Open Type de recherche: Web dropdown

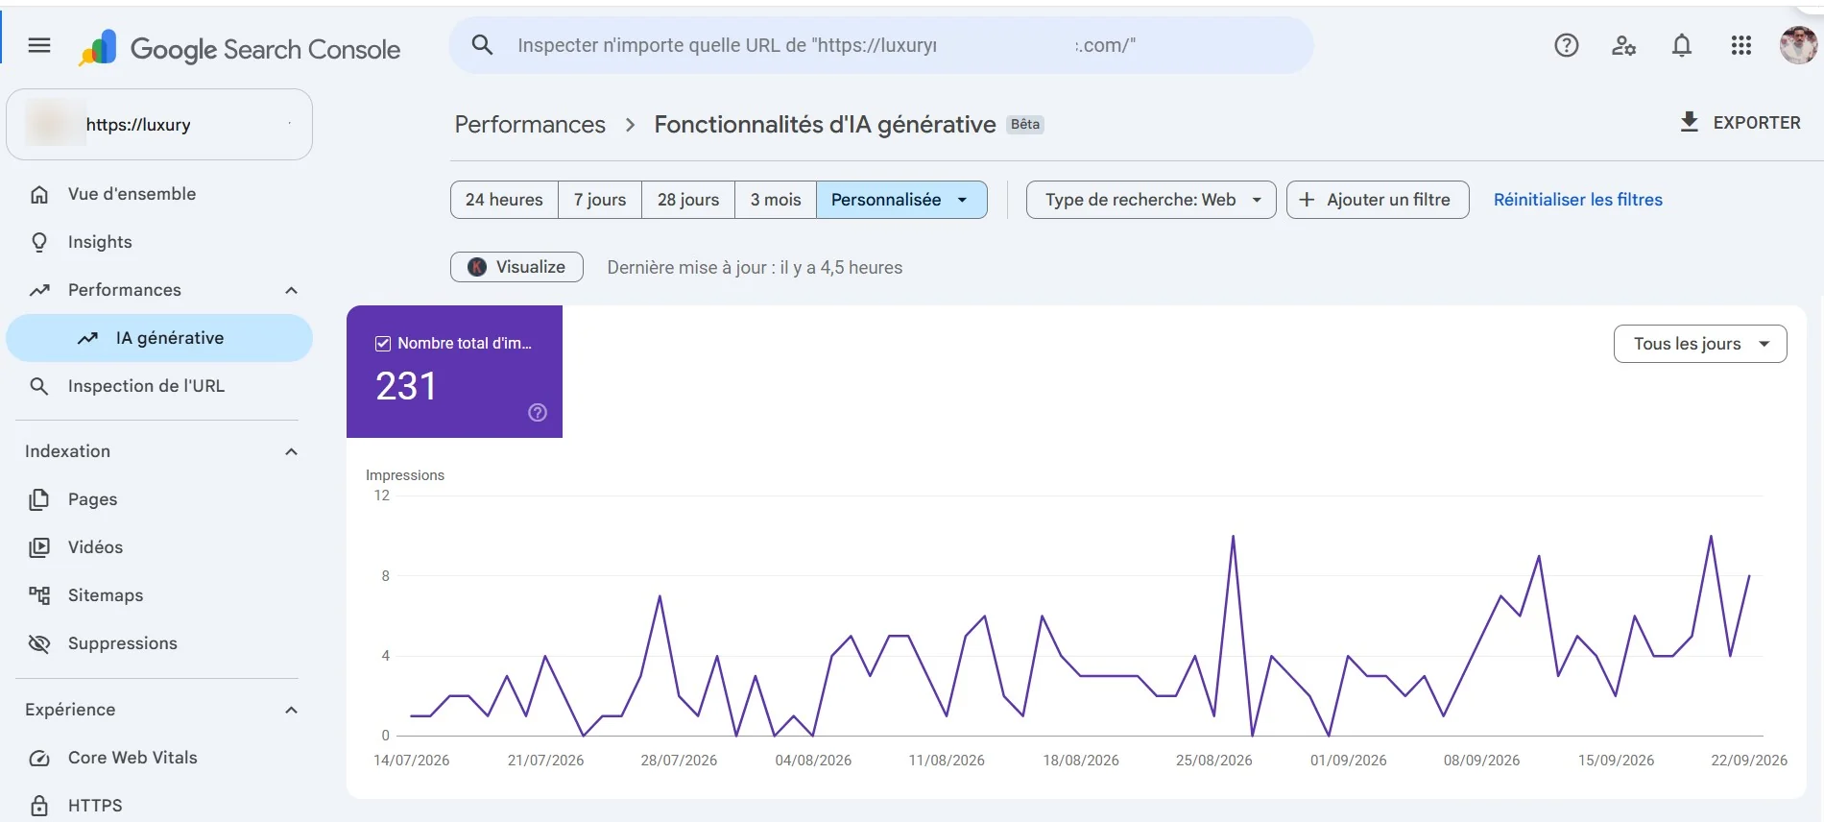point(1151,200)
